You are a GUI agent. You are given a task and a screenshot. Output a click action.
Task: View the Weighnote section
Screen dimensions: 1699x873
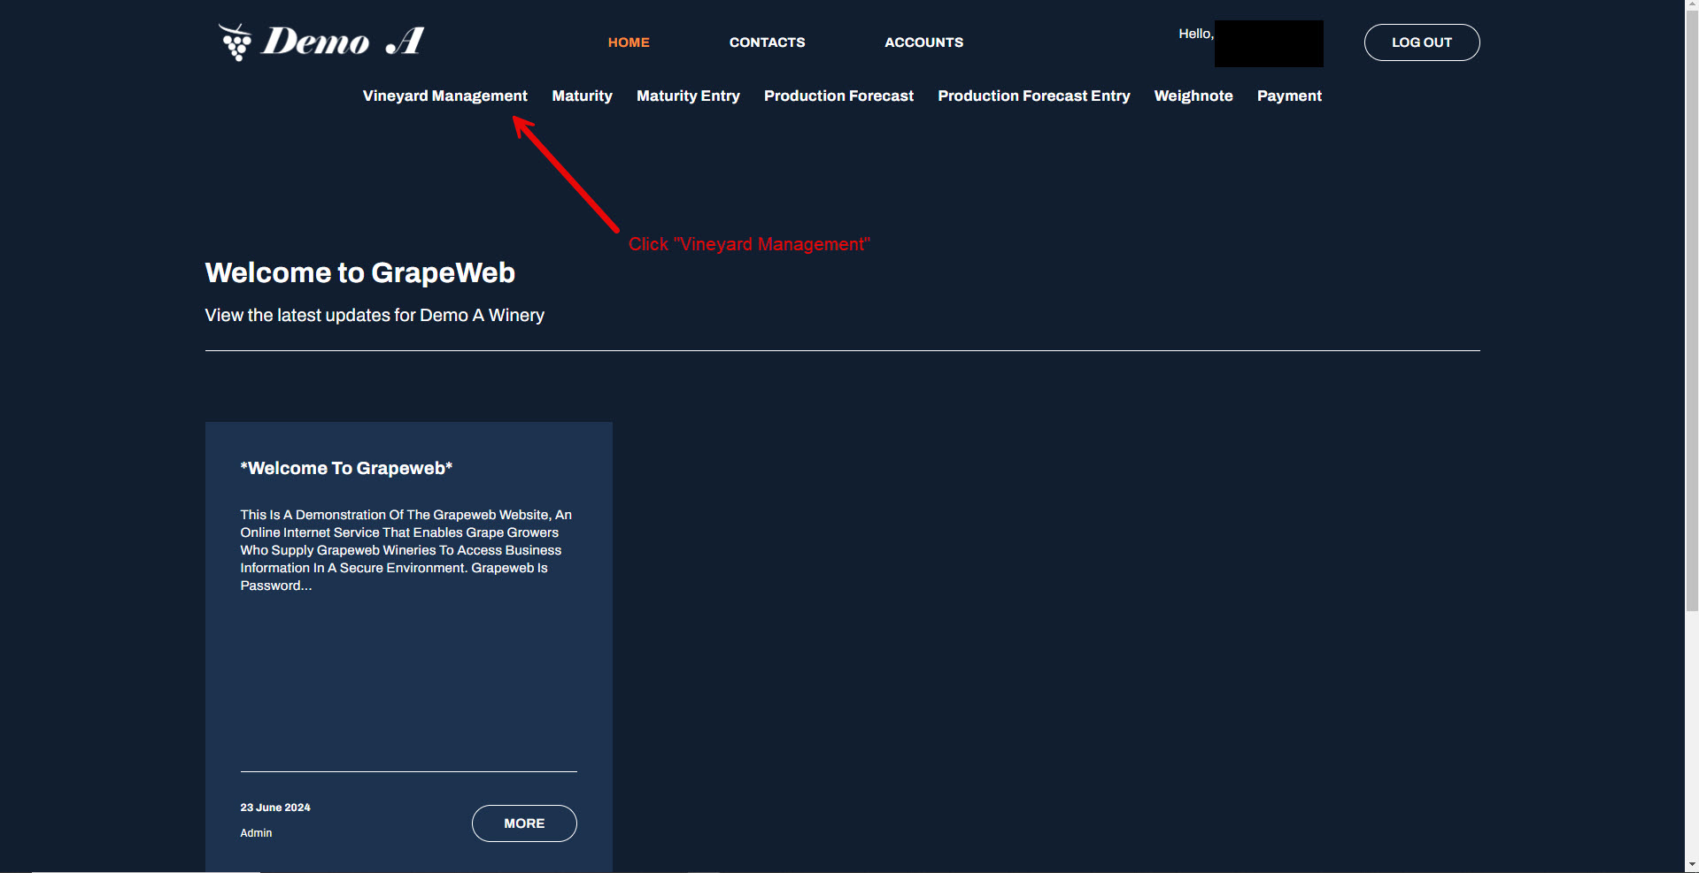click(x=1193, y=96)
